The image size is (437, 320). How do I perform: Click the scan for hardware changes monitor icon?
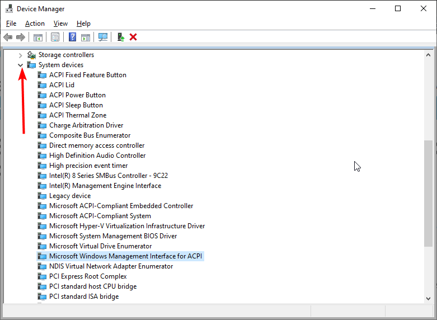point(103,37)
